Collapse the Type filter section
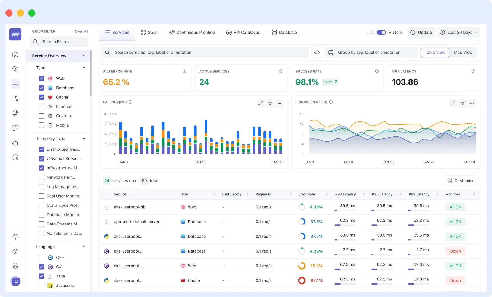Screen dimensions: 492x297 [84, 68]
